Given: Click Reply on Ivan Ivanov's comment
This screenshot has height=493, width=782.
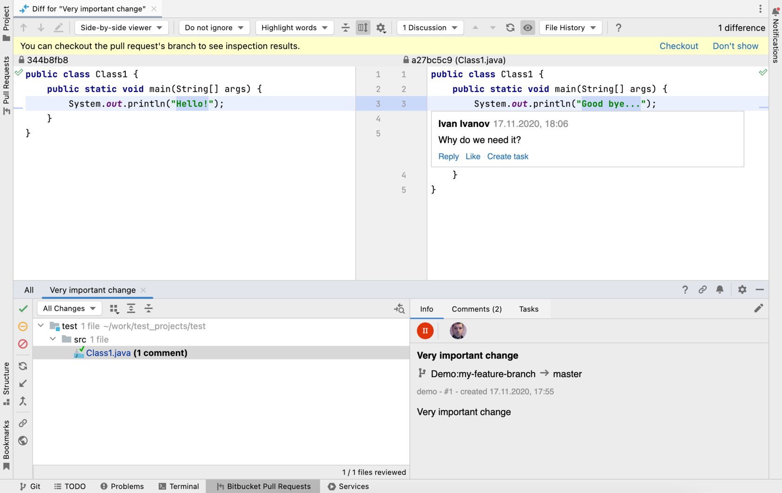Looking at the screenshot, I should pyautogui.click(x=448, y=157).
